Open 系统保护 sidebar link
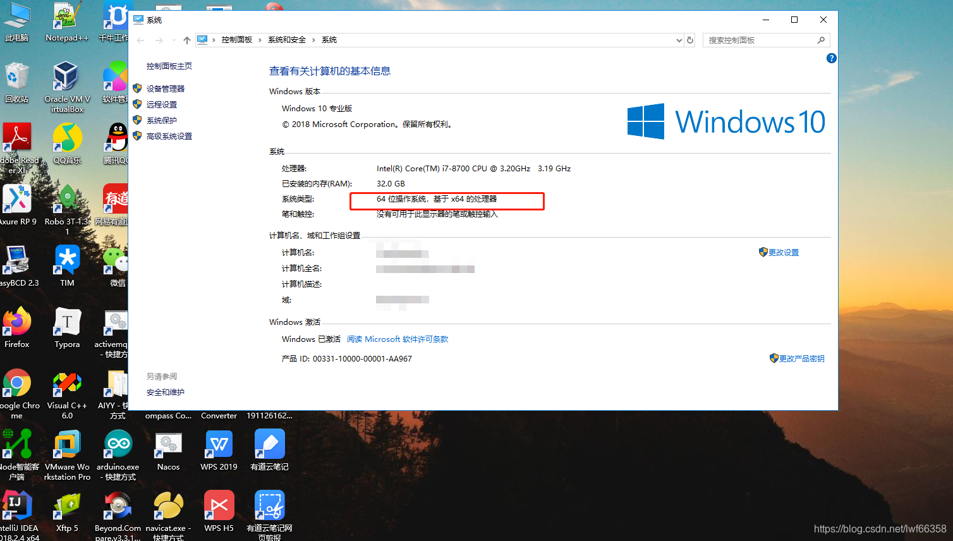 point(162,120)
